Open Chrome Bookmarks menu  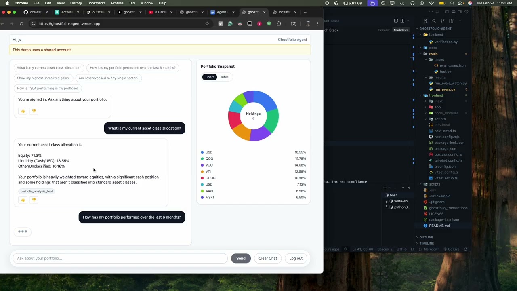coord(96,3)
